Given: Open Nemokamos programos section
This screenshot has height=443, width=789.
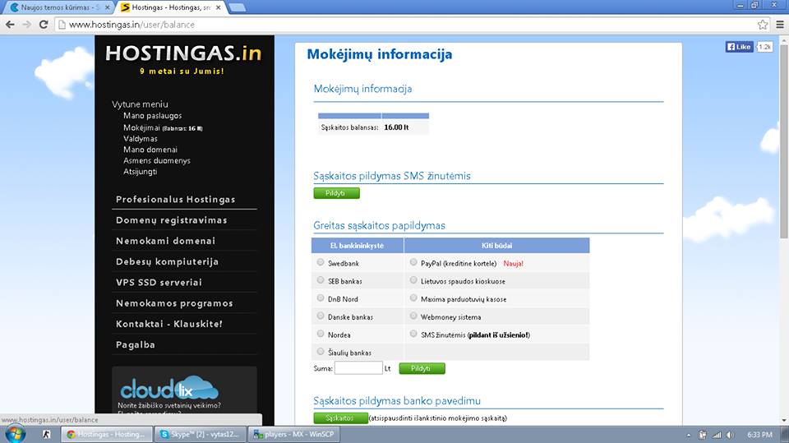Looking at the screenshot, I should click(x=174, y=303).
